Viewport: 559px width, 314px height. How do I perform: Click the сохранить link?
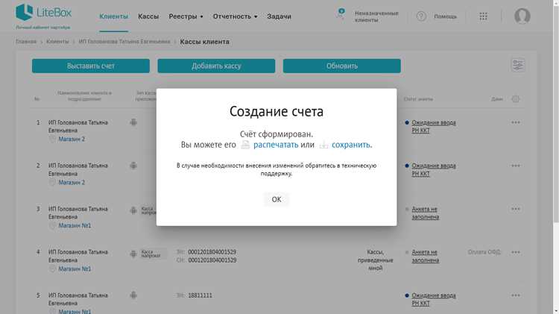[x=352, y=145]
